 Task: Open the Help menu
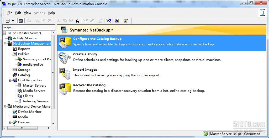[51, 13]
